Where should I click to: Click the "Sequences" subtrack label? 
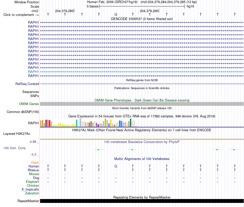pyautogui.click(x=31, y=92)
